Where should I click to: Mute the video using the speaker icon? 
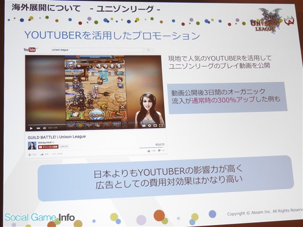[45, 128]
